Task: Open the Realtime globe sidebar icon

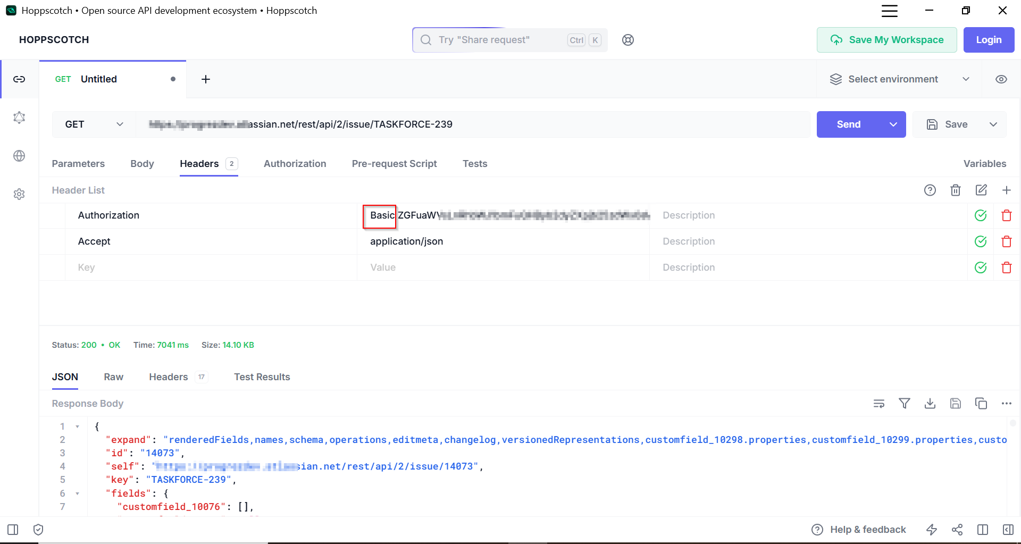Action: pyautogui.click(x=19, y=156)
